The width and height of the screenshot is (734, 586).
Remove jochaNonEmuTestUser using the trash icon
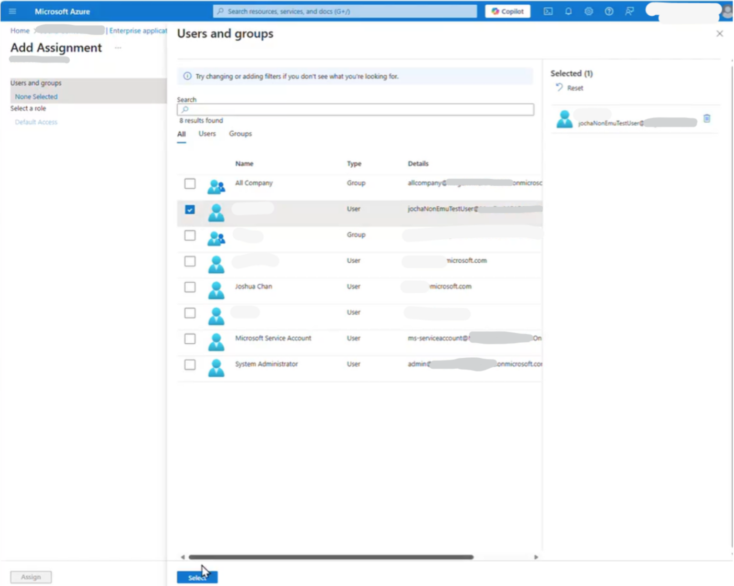[707, 119]
